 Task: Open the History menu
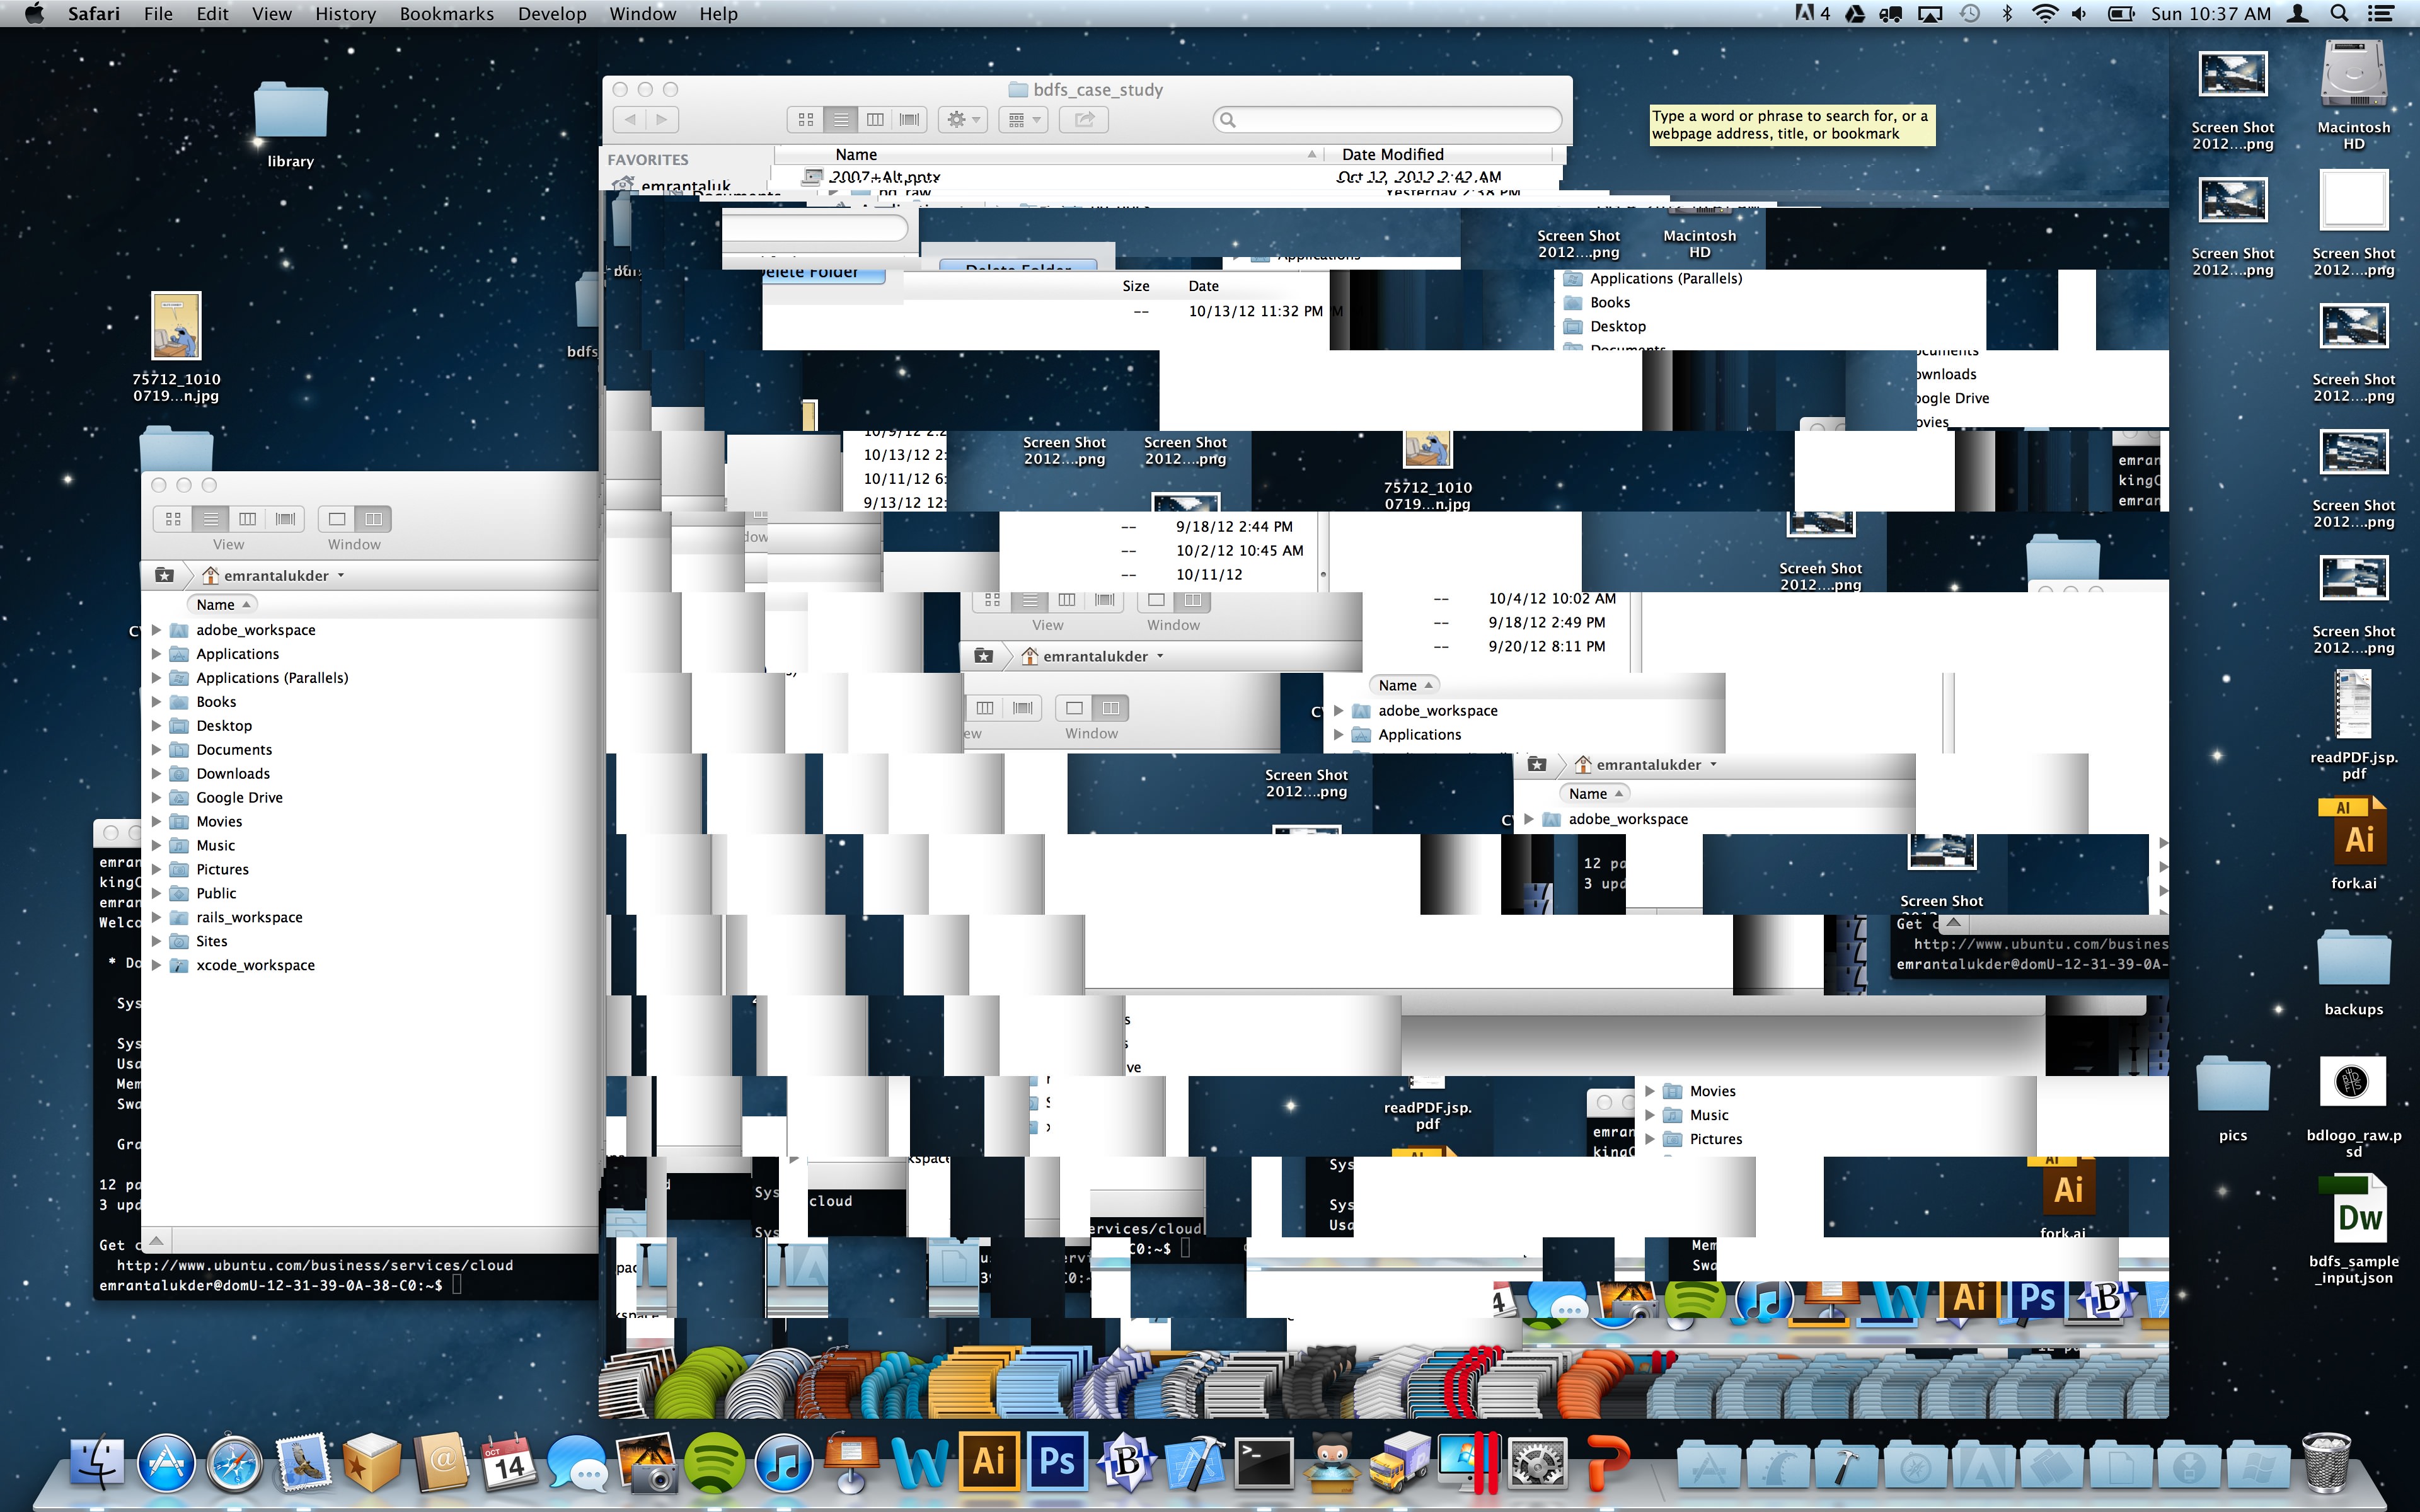[x=345, y=14]
